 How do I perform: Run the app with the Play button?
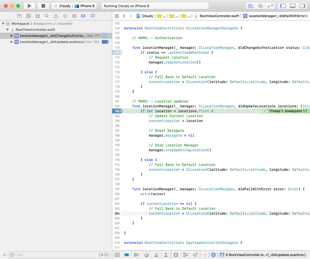(x=29, y=6)
